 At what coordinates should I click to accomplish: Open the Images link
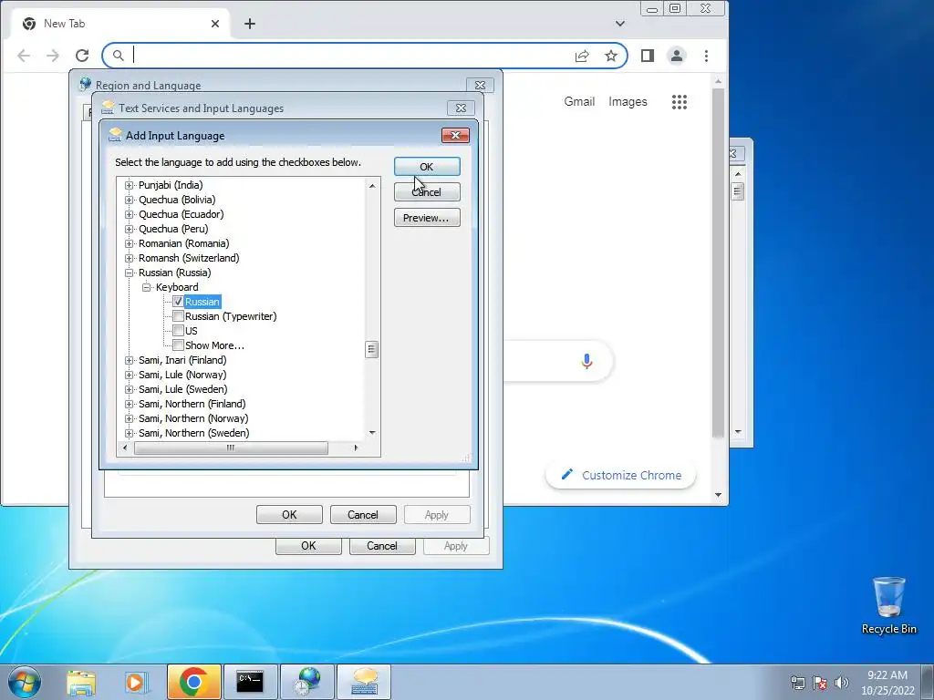(x=628, y=102)
